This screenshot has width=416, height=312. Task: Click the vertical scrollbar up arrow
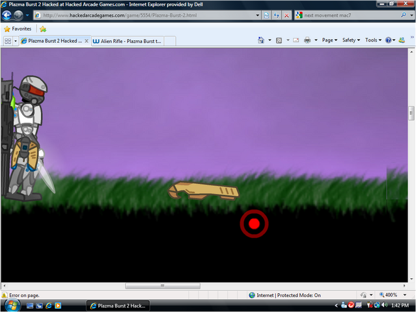click(411, 52)
